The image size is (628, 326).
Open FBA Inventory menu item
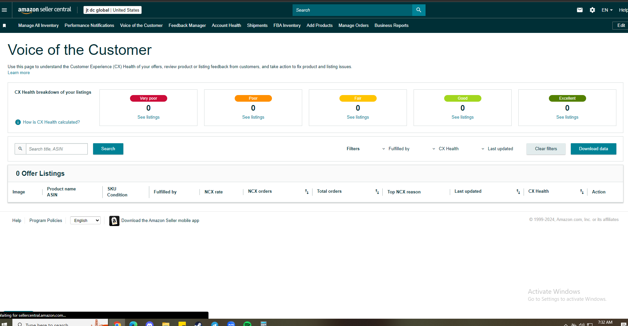coord(287,26)
